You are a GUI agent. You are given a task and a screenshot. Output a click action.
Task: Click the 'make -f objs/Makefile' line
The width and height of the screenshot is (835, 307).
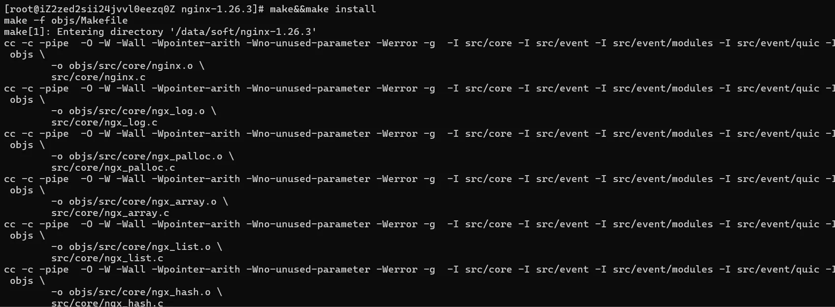pos(66,20)
